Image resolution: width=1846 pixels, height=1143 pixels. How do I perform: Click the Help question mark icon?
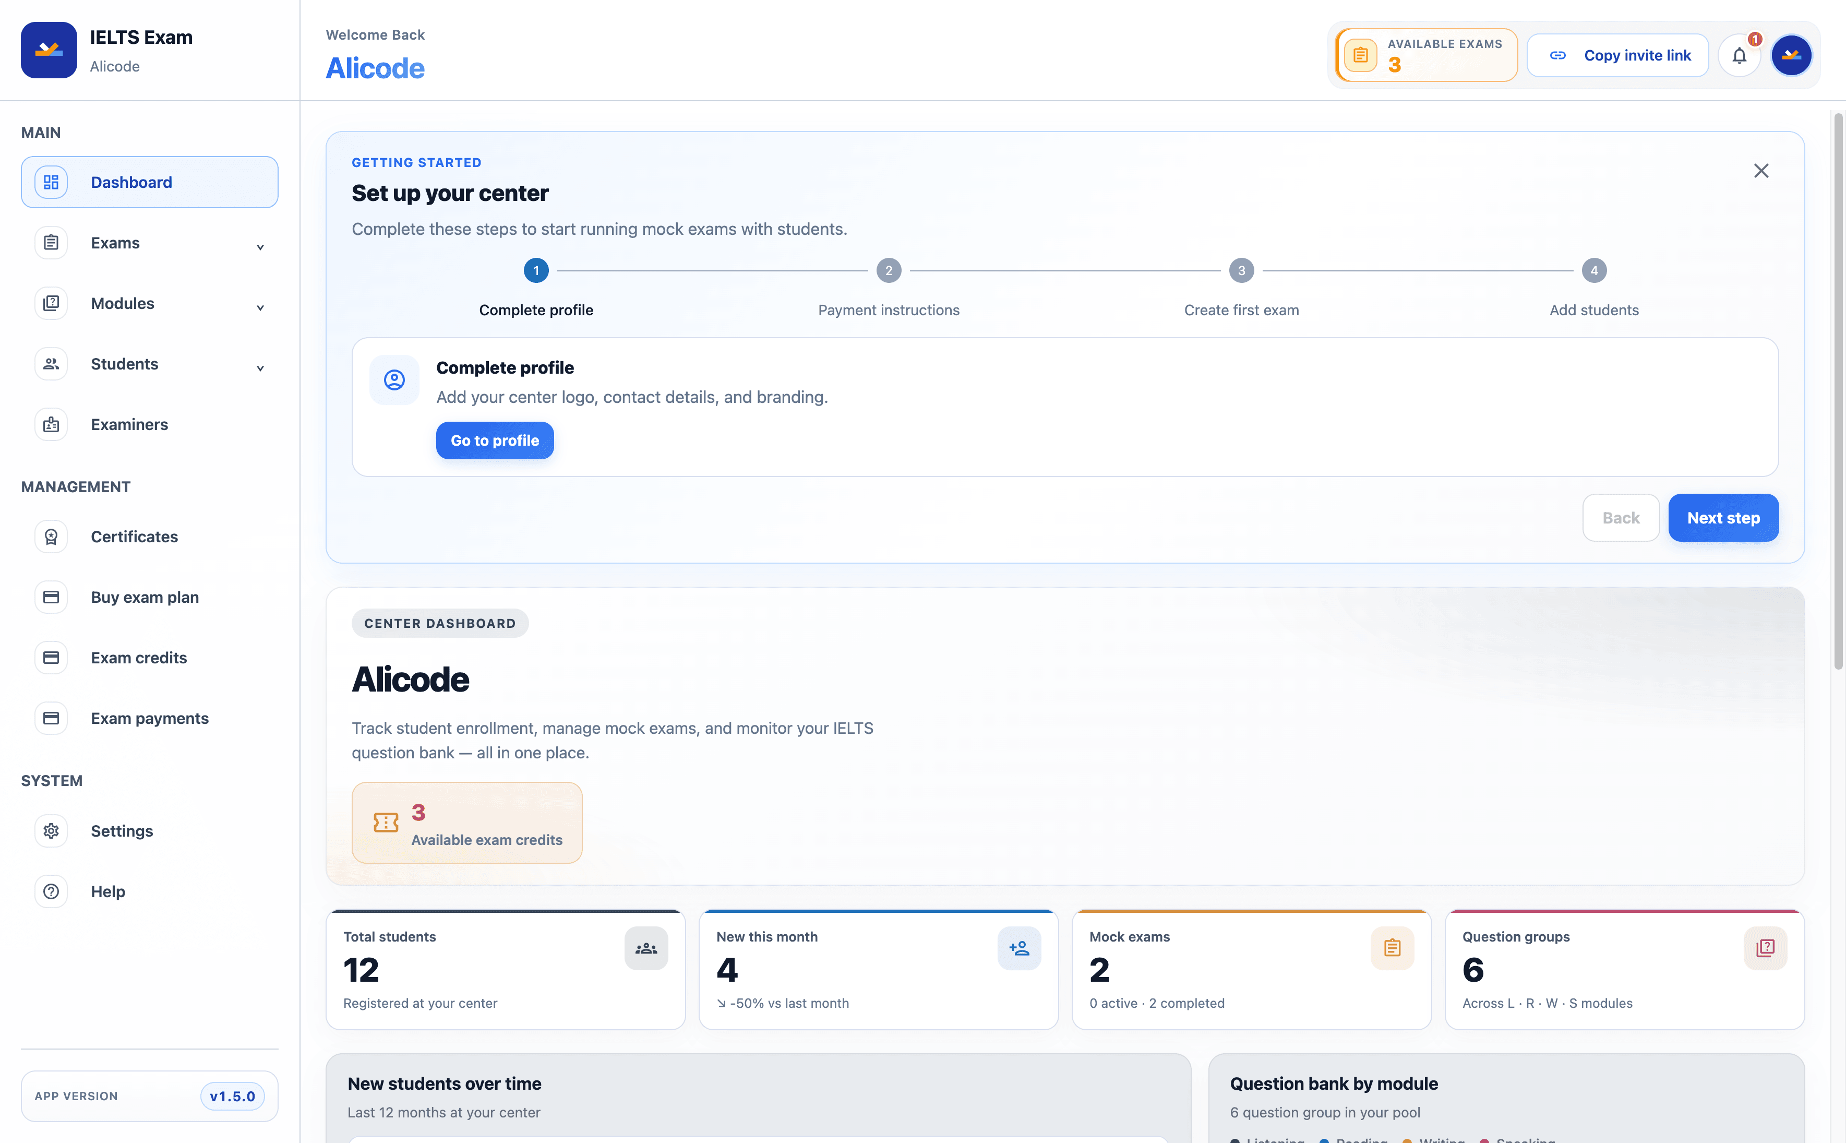coord(51,891)
